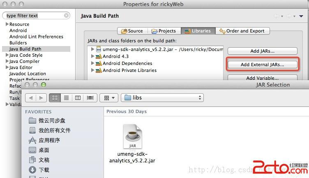The height and width of the screenshot is (178, 309).
Task: Go back in JAR Selection dialog
Action: 31,98
